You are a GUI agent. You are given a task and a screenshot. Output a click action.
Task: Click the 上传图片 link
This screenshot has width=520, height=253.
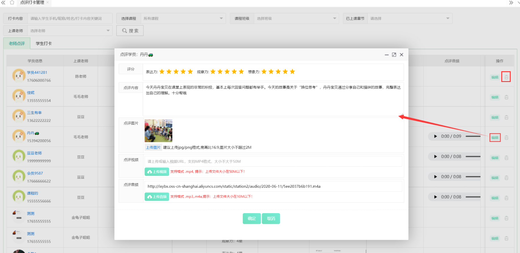[x=153, y=147]
